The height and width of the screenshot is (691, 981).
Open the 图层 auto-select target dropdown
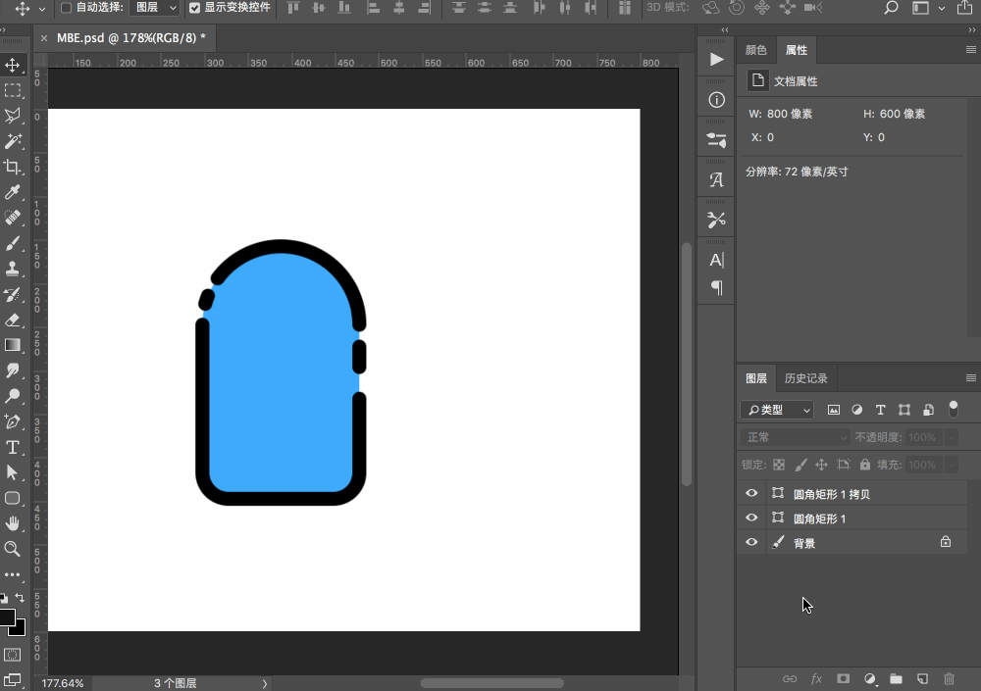(x=156, y=8)
